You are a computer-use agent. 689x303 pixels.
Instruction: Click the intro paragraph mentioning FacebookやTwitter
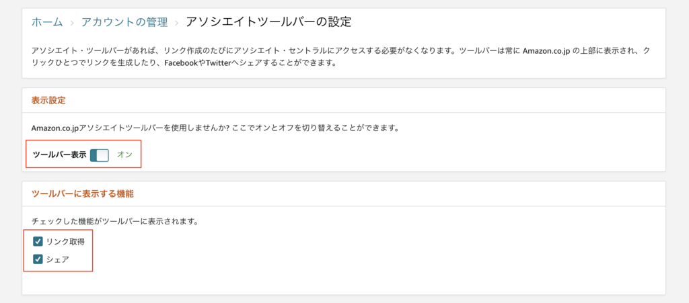pyautogui.click(x=340, y=56)
